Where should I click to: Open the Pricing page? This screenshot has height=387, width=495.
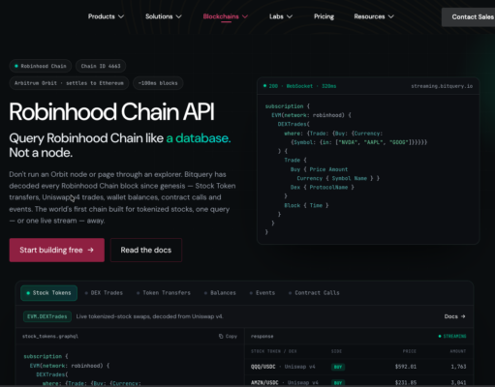pyautogui.click(x=324, y=16)
